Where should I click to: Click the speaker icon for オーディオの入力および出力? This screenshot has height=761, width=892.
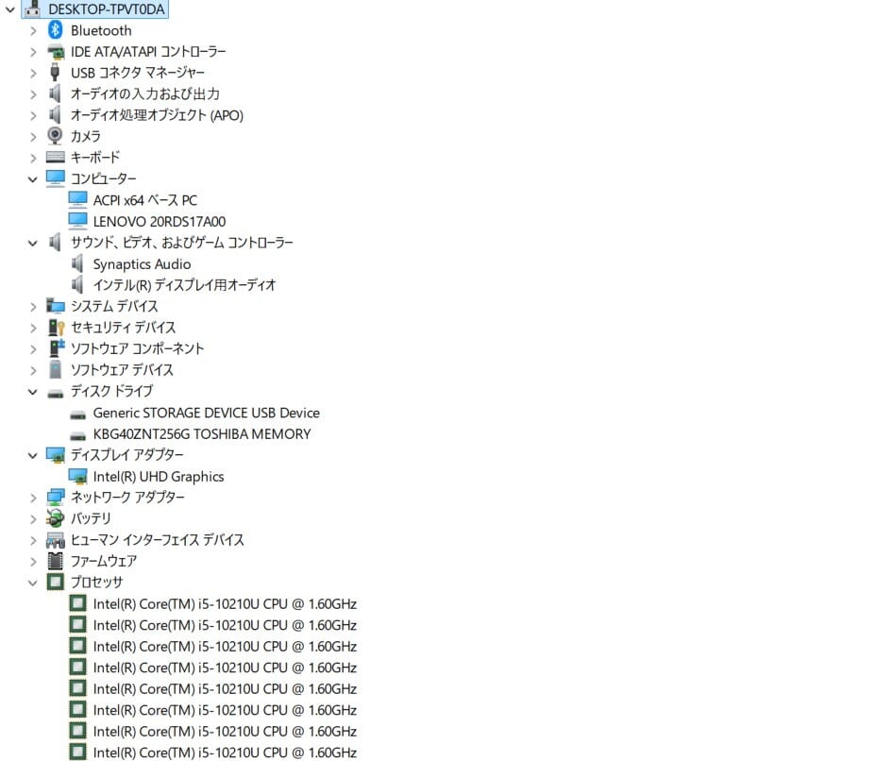55,93
